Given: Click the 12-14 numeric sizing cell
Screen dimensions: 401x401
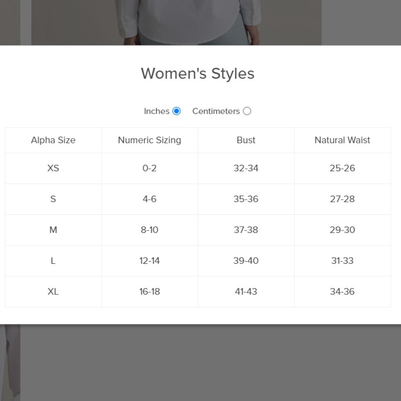Looking at the screenshot, I should [150, 261].
